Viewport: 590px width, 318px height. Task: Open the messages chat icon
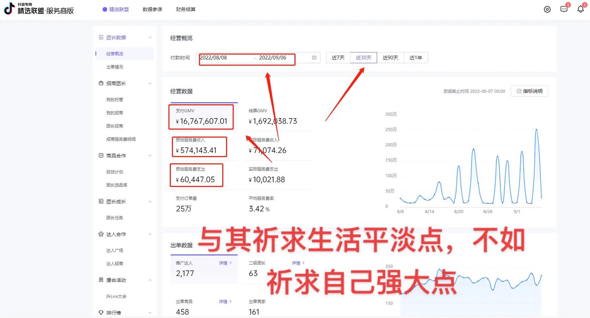564,9
